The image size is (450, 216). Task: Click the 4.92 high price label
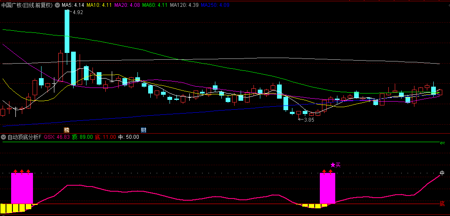[x=78, y=12]
